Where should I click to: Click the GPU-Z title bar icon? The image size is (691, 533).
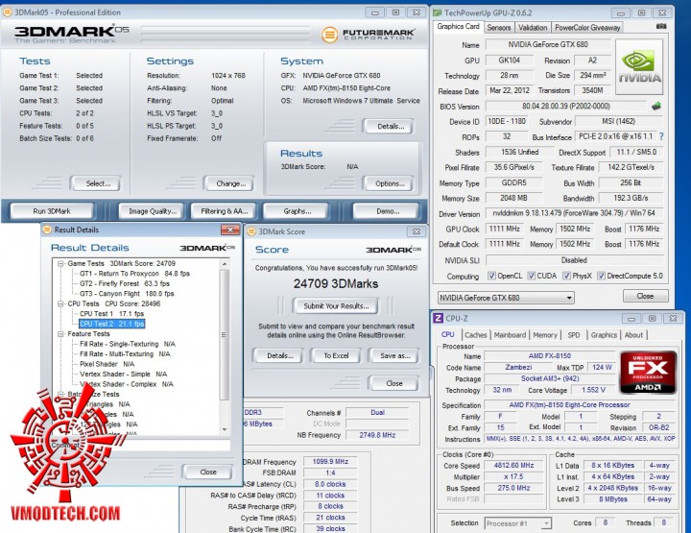(x=438, y=12)
